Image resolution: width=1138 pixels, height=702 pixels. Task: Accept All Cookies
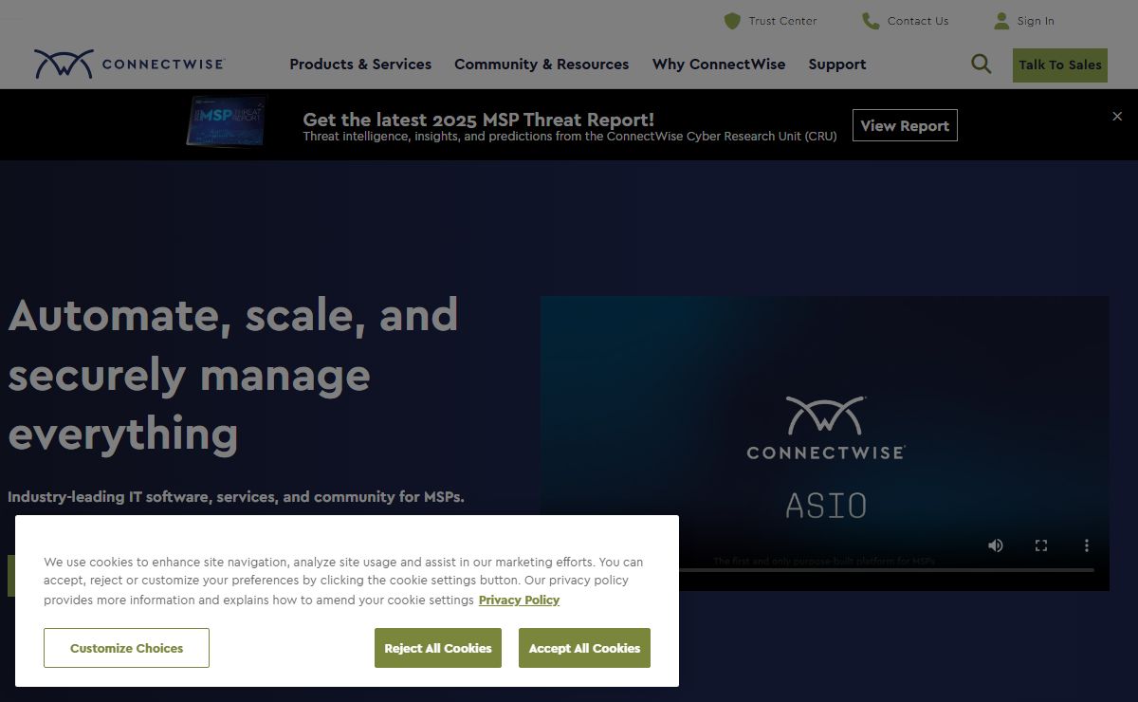(584, 648)
